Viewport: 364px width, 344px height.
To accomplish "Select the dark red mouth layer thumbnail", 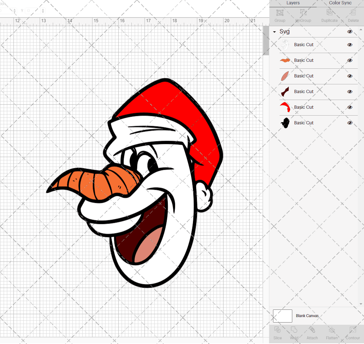I will [285, 92].
